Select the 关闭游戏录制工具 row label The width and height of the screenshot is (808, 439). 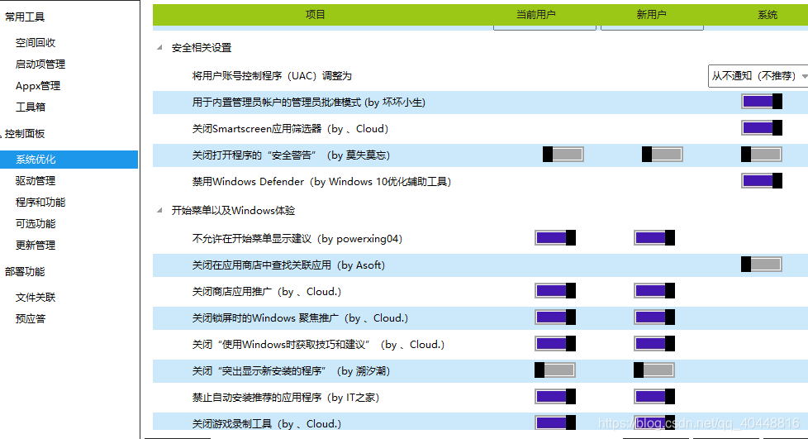tap(267, 424)
